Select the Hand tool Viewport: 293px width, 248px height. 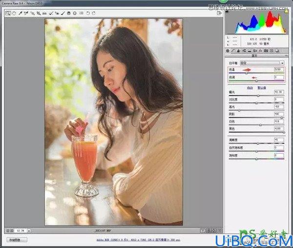pos(14,13)
